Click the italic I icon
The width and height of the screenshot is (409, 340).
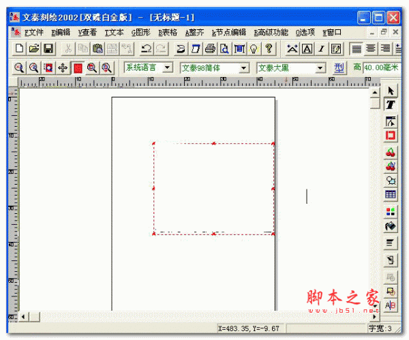tap(322, 49)
